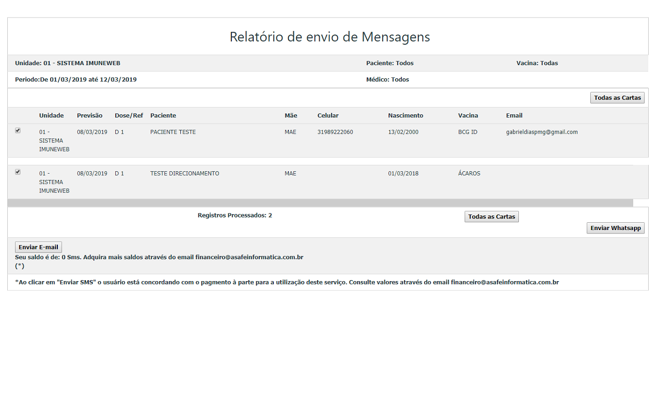Click the Unidade column header
656x410 pixels.
[x=51, y=116]
